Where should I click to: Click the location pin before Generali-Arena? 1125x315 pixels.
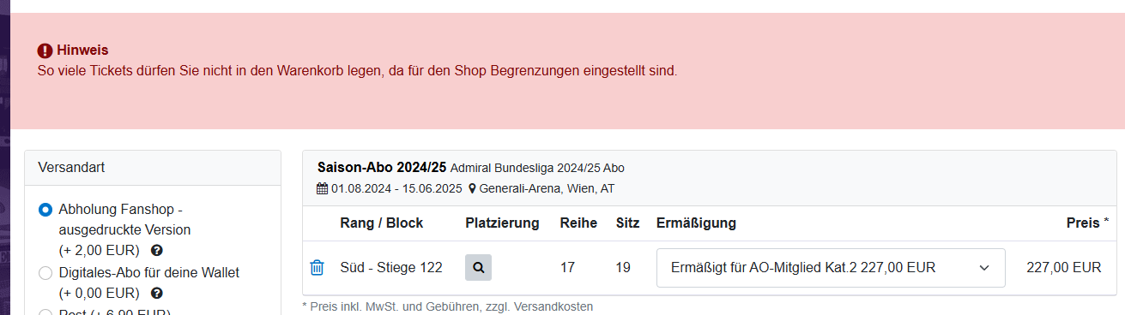(x=472, y=188)
